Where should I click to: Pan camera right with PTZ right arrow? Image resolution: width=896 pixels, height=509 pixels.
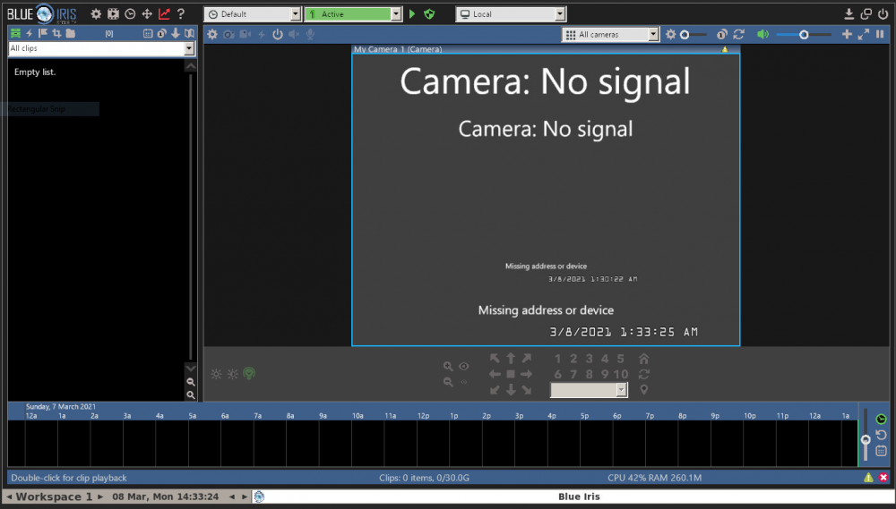click(526, 374)
